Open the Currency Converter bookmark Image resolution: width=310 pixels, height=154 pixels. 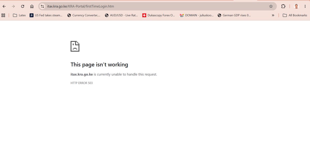84,15
